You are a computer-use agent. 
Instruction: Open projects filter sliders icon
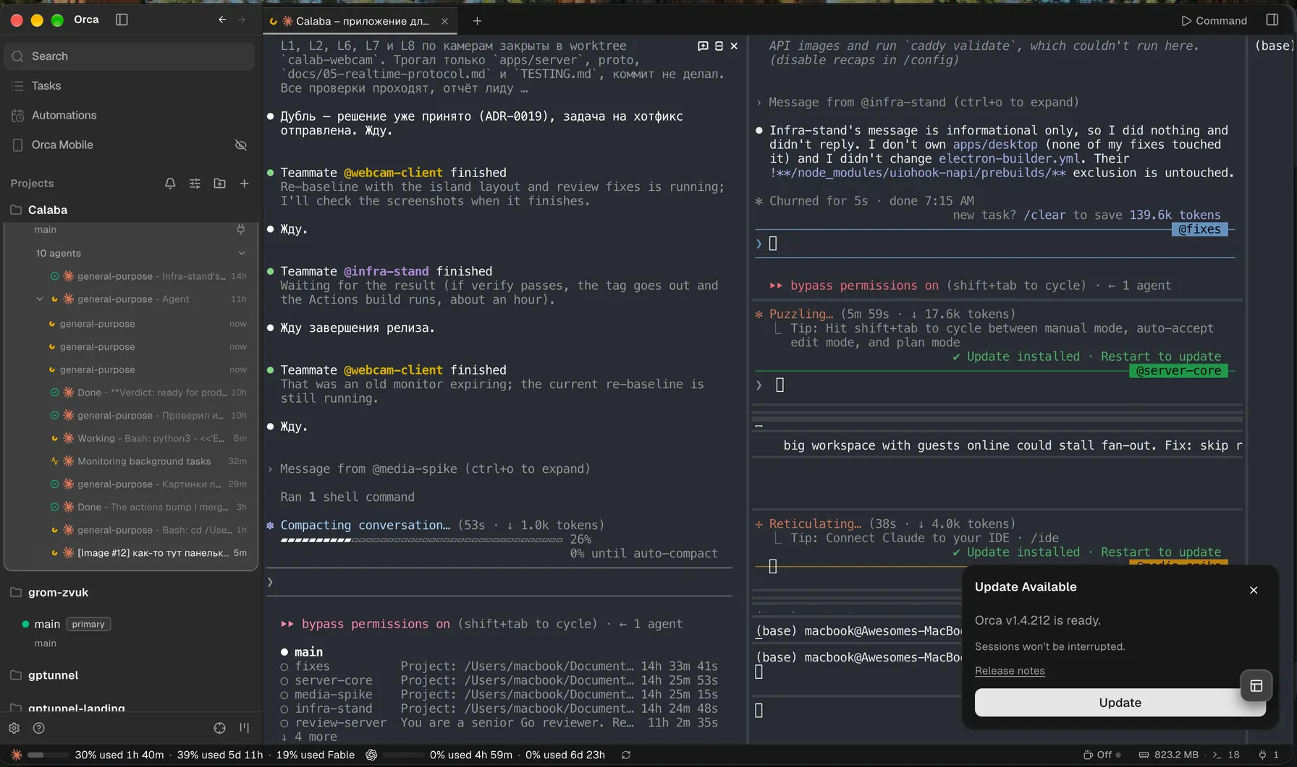(x=195, y=184)
